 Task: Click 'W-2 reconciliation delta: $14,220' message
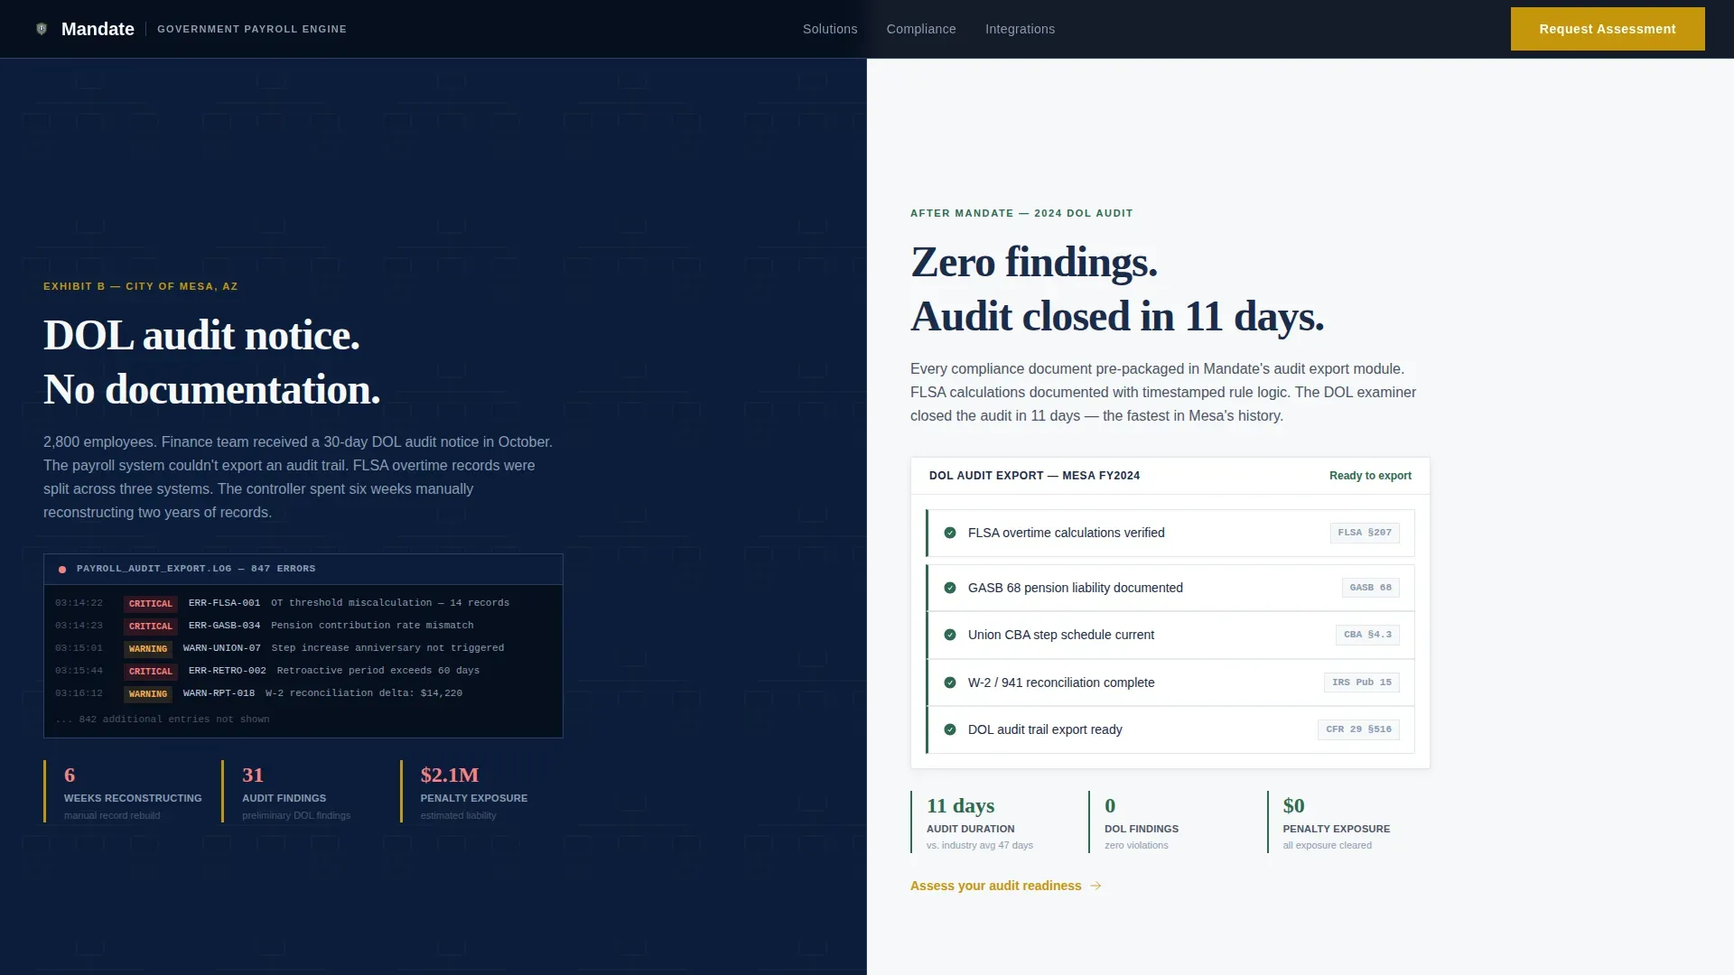pyautogui.click(x=364, y=693)
